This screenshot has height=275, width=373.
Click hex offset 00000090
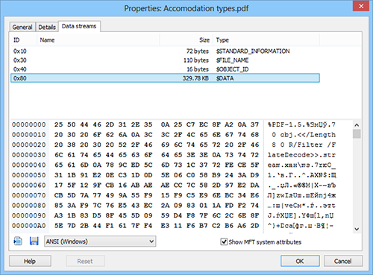pos(29,215)
